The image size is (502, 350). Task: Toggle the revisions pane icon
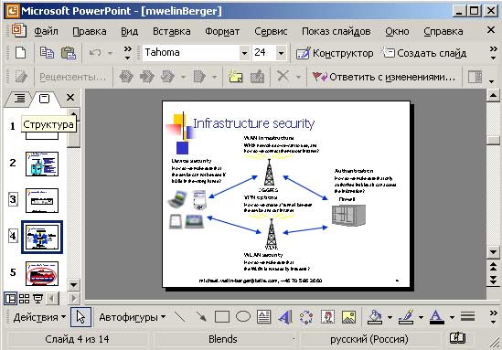tap(475, 77)
